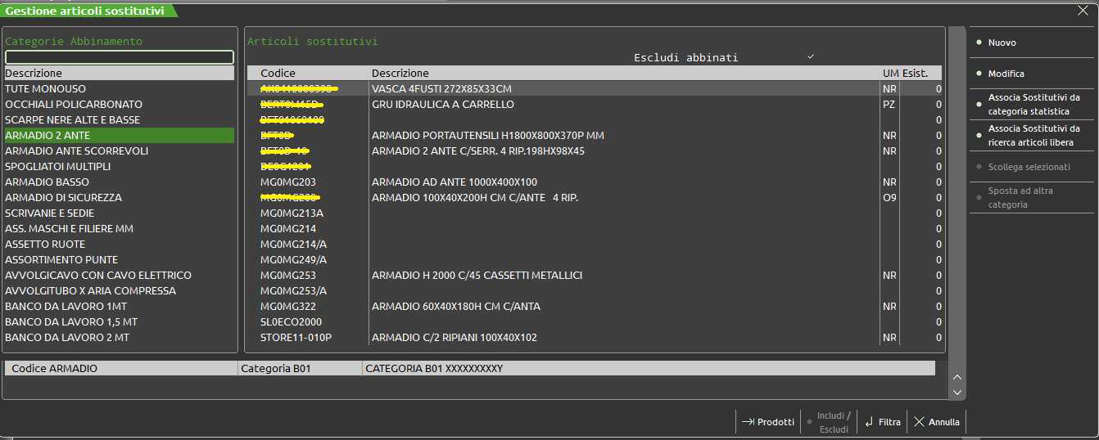Click the scroll up chevron at bottom right
The width and height of the screenshot is (1099, 440).
(x=956, y=377)
